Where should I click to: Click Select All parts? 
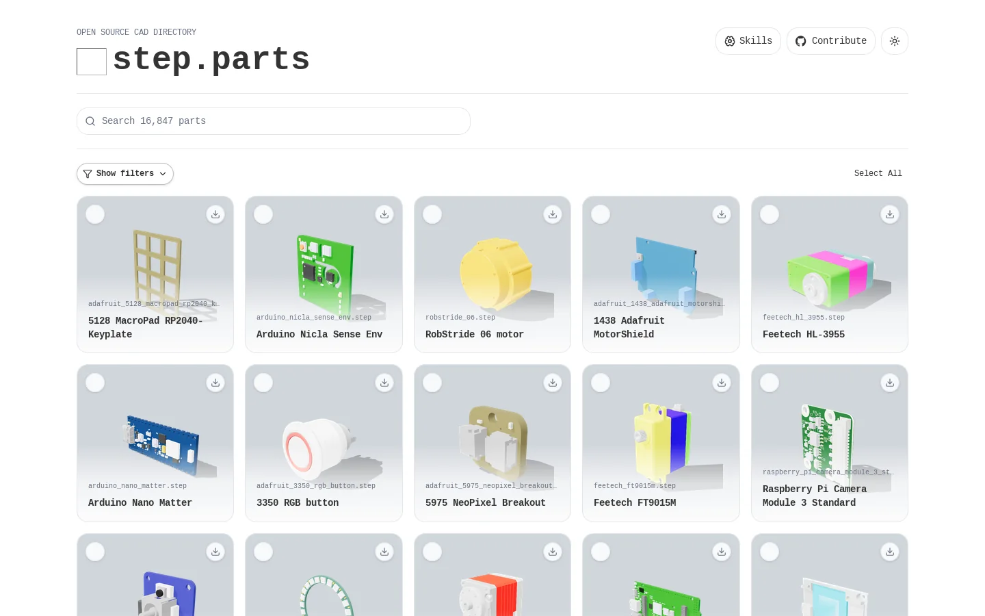pos(878,174)
